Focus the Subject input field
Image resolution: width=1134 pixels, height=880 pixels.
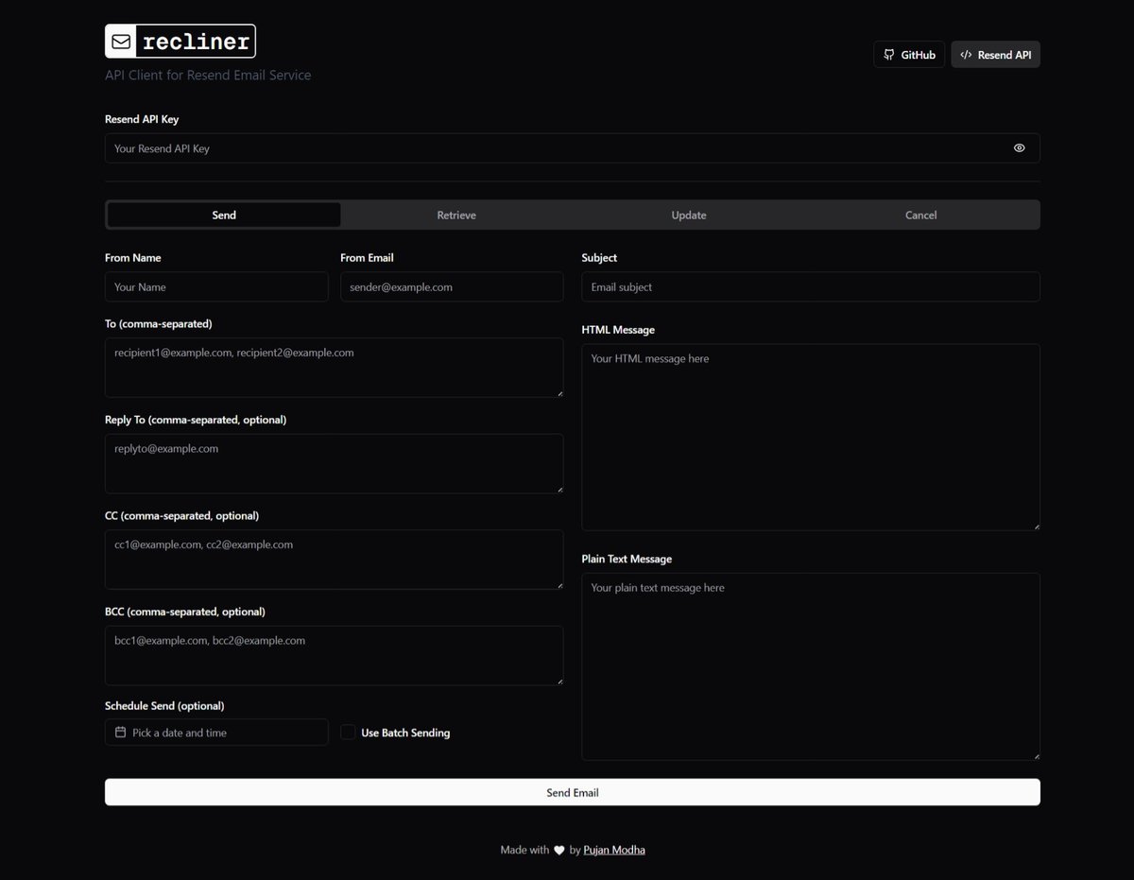(811, 286)
